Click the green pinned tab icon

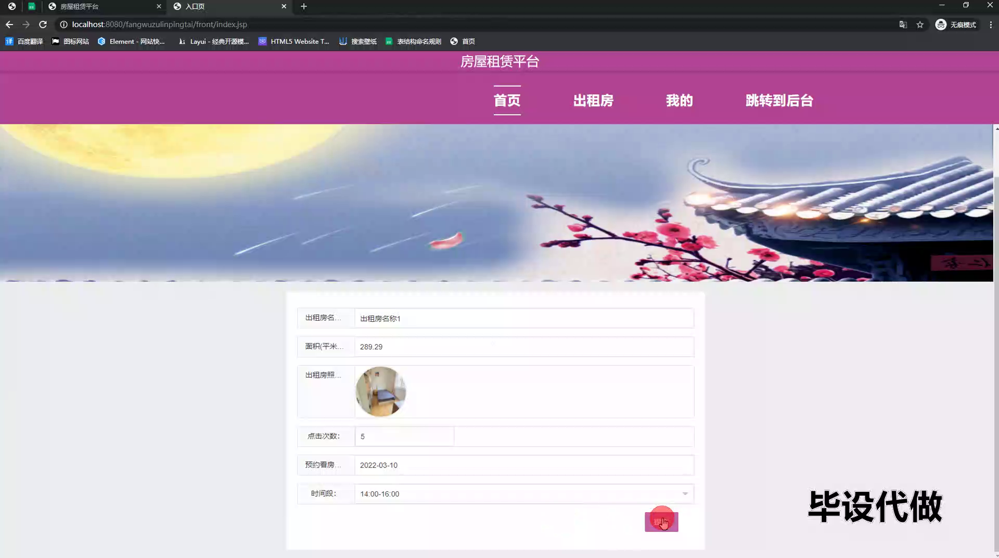click(32, 6)
